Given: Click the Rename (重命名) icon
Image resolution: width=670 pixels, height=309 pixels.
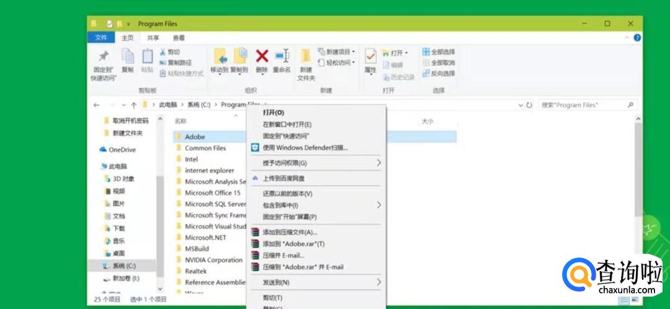Looking at the screenshot, I should pyautogui.click(x=282, y=56).
